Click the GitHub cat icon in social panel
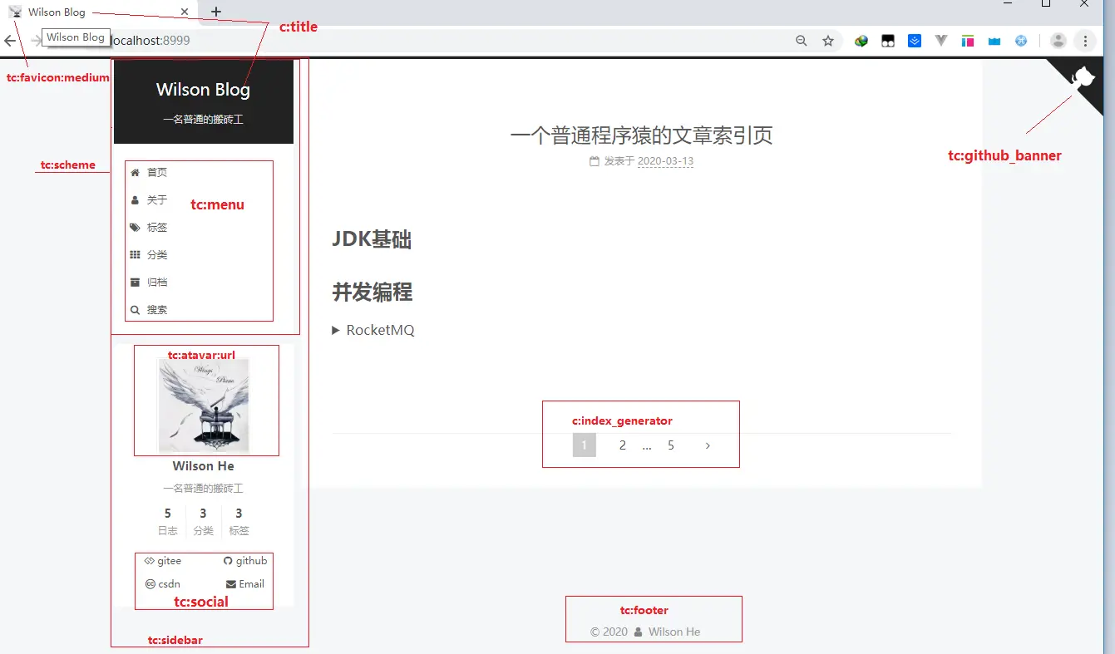 point(229,560)
